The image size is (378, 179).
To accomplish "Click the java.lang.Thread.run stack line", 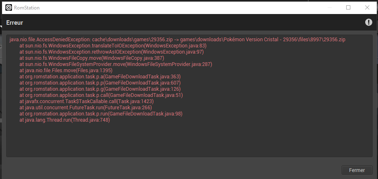I will coord(65,120).
